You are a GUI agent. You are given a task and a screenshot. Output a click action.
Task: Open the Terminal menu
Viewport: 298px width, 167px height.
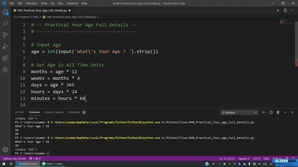[x=72, y=3]
